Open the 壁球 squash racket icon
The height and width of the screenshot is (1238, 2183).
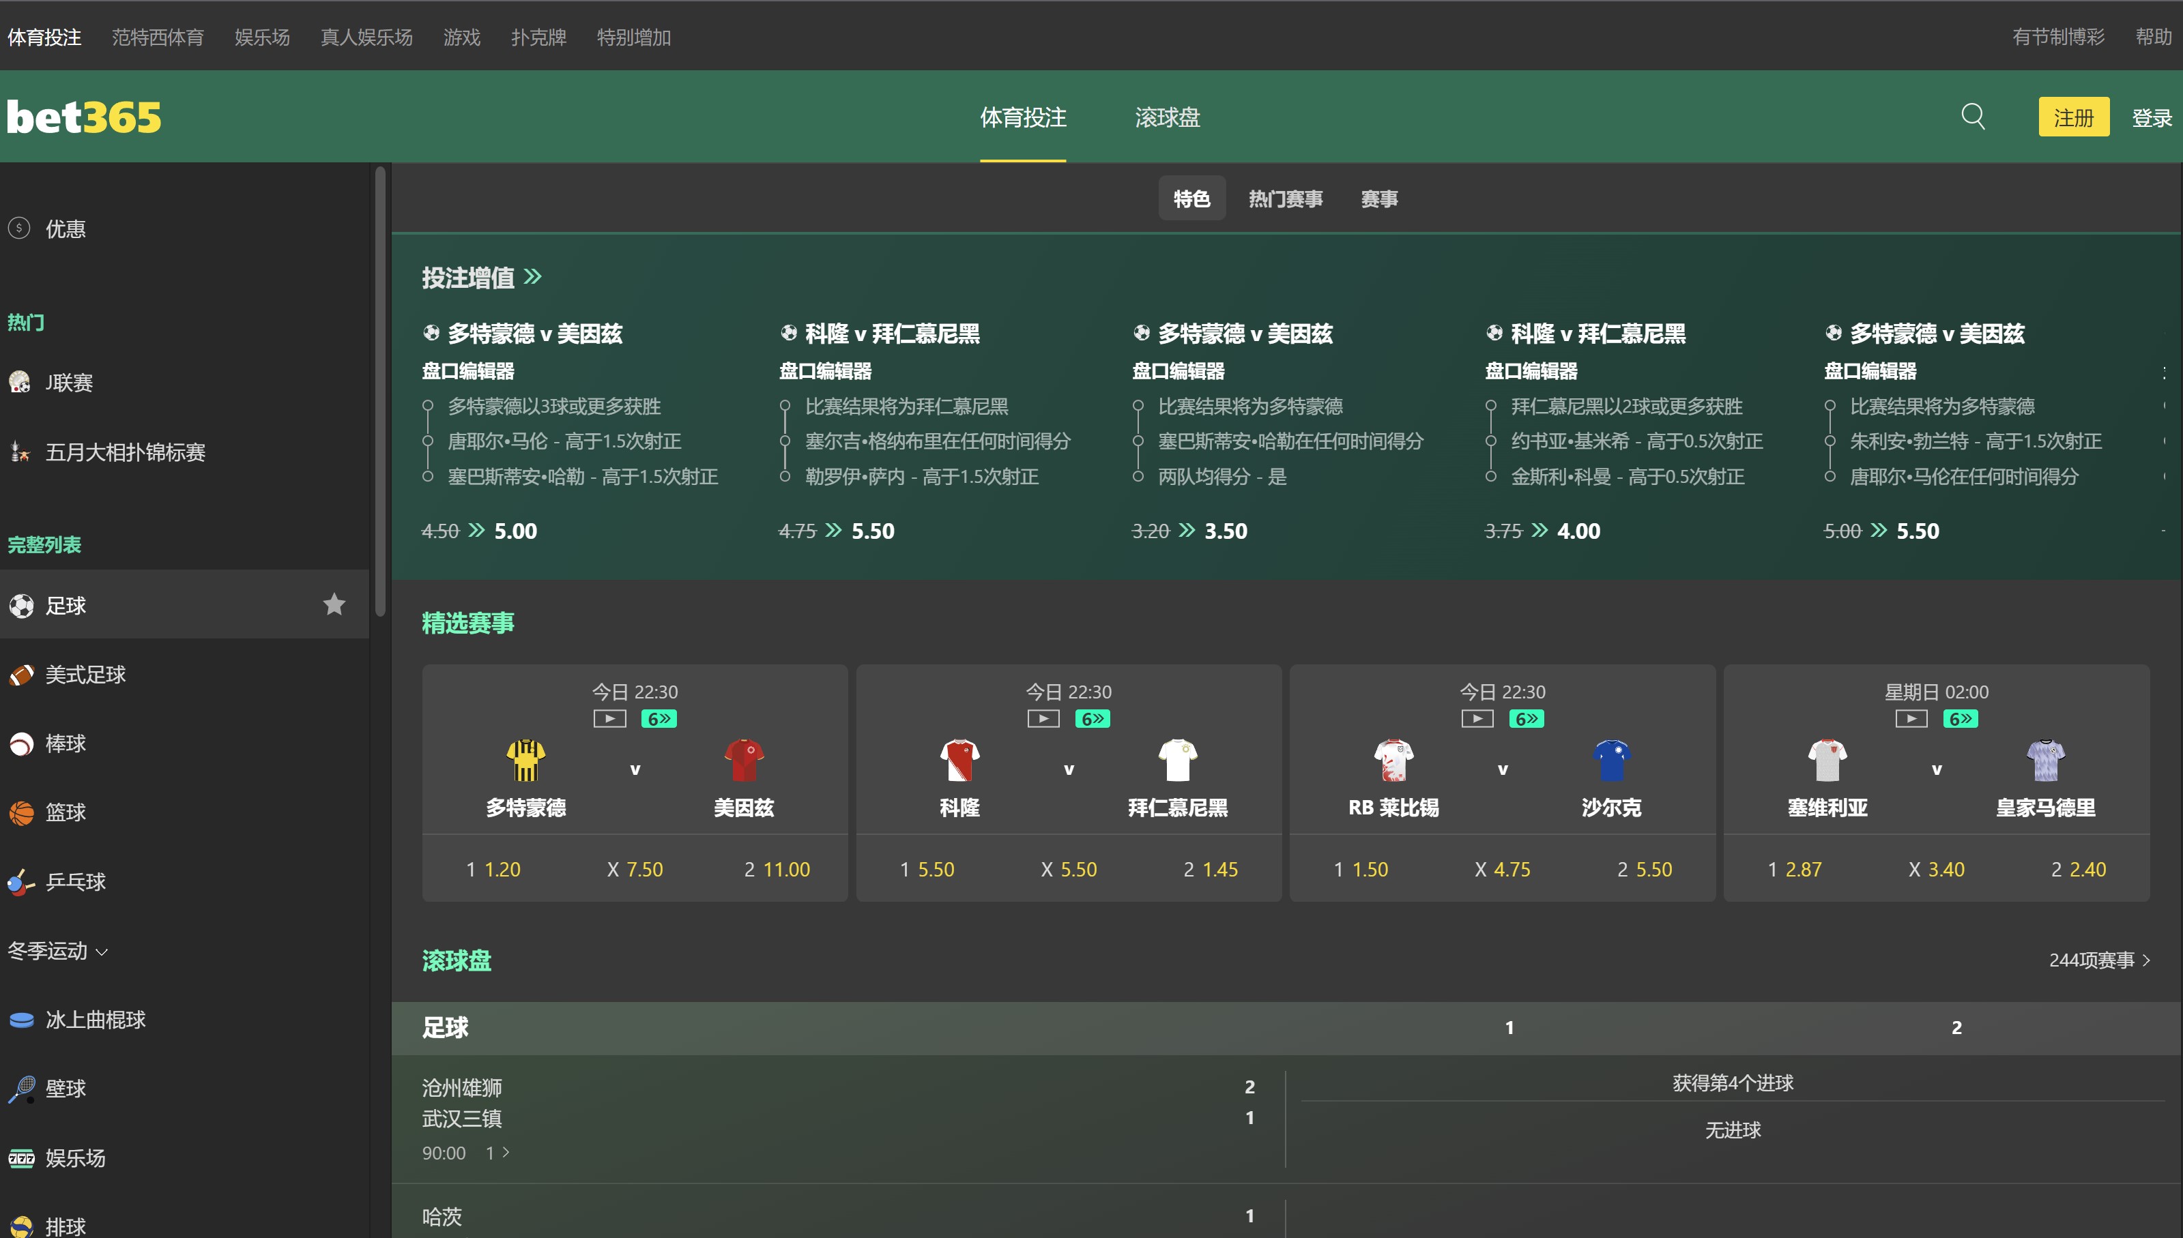click(21, 1089)
